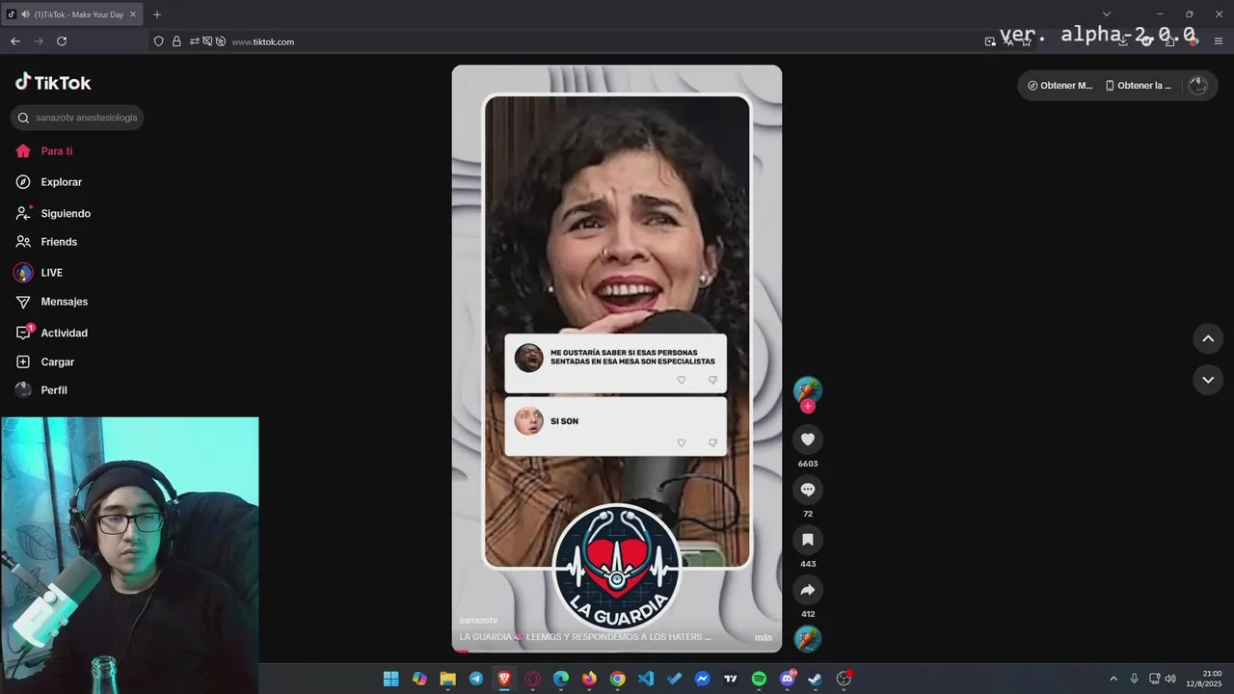The width and height of the screenshot is (1234, 694).
Task: Open Telegram from the taskbar
Action: [x=476, y=679]
